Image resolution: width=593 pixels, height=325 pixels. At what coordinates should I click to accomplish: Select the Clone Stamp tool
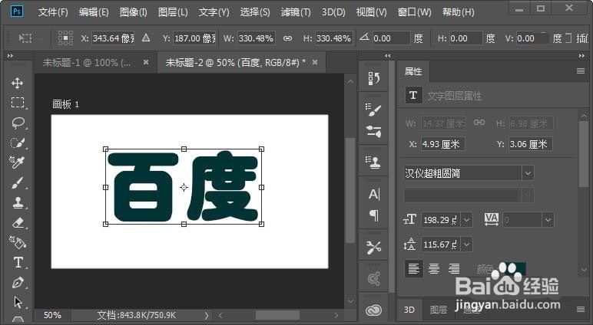[x=18, y=202]
